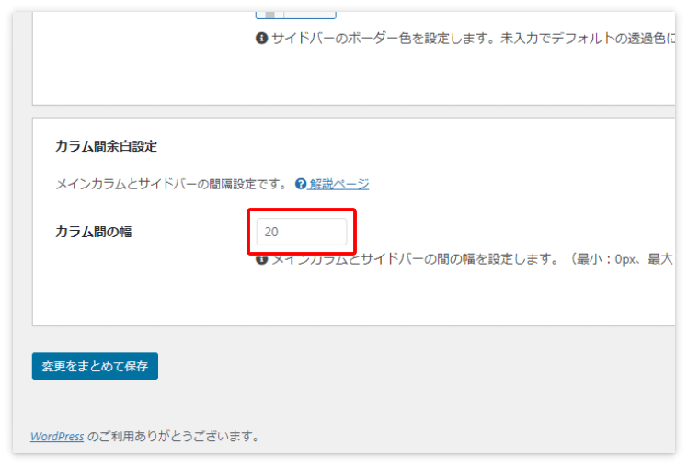This screenshot has width=688, height=467.
Task: Open the 解説ページ help link
Action: coord(338,184)
